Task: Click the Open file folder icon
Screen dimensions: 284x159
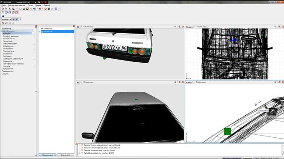Action: point(24,9)
